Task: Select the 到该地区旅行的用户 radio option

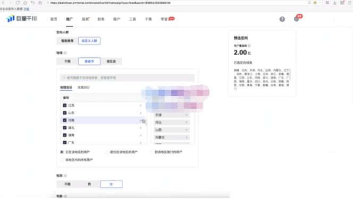Action: click(151, 152)
